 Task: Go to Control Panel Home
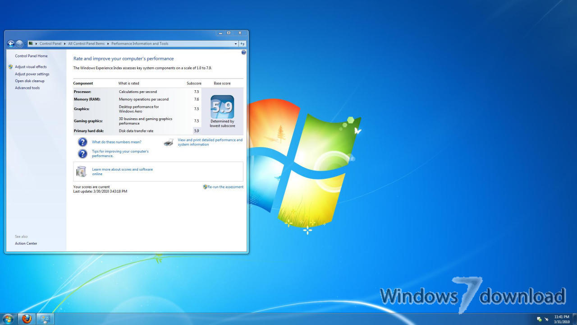click(x=31, y=56)
